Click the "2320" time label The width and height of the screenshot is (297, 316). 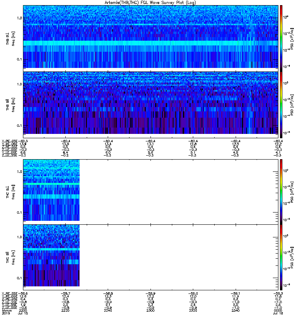coord(193,310)
